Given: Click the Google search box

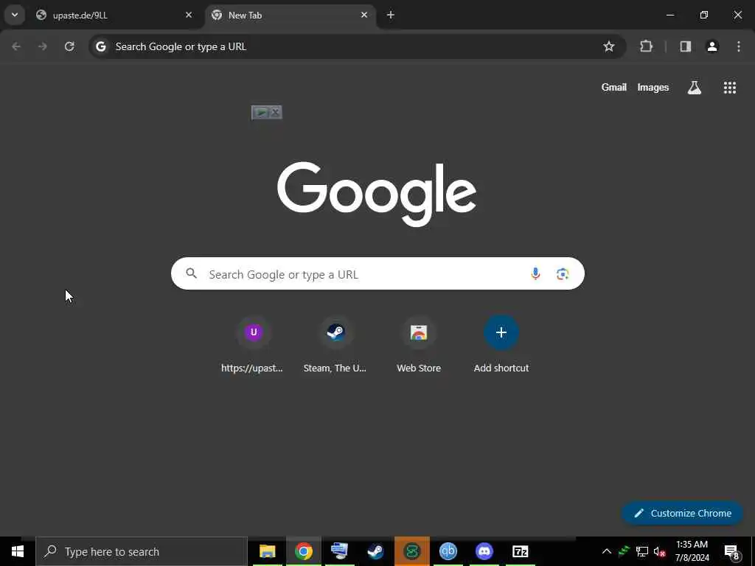Looking at the screenshot, I should (x=377, y=273).
